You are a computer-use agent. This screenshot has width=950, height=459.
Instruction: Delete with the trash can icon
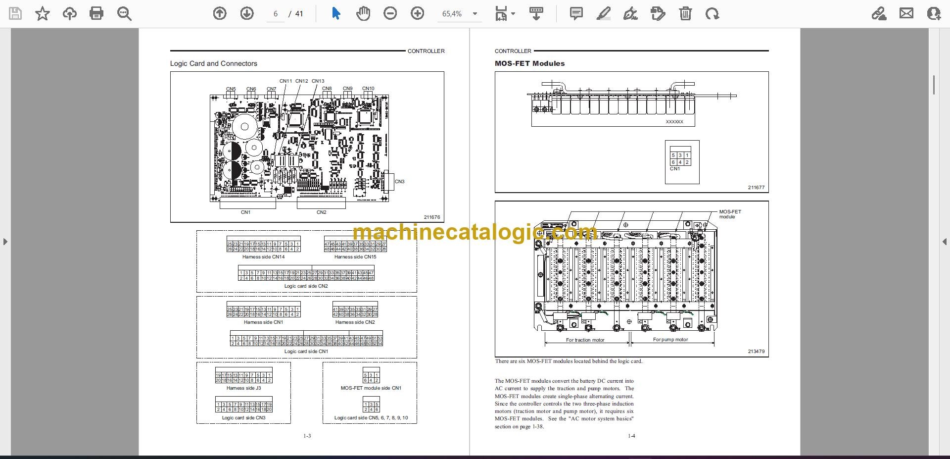685,14
